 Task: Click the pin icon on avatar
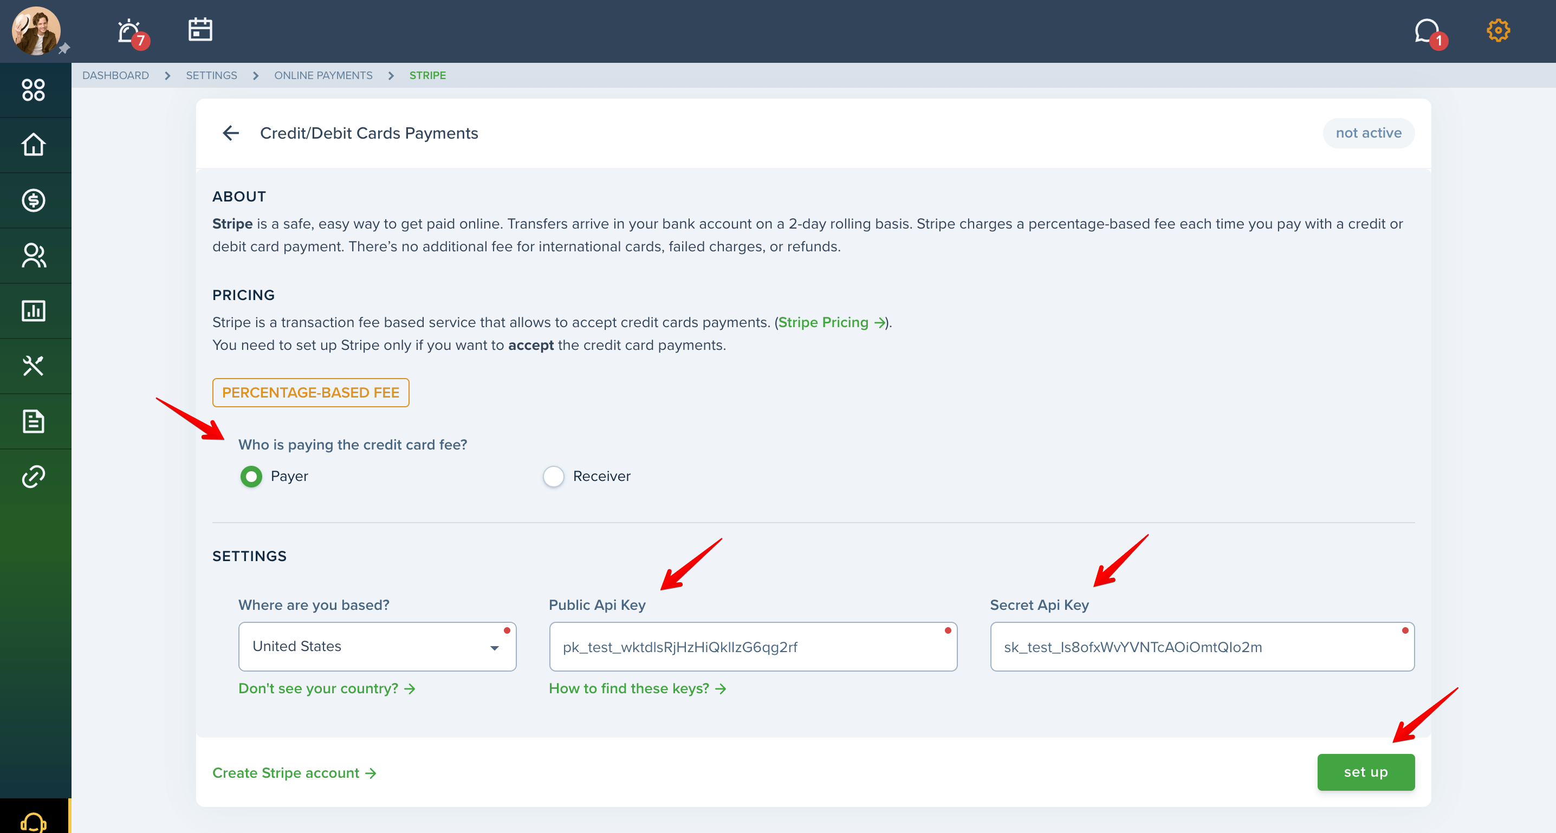pos(64,48)
